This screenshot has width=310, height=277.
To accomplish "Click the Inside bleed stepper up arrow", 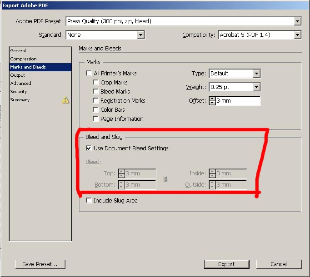I will 212,171.
